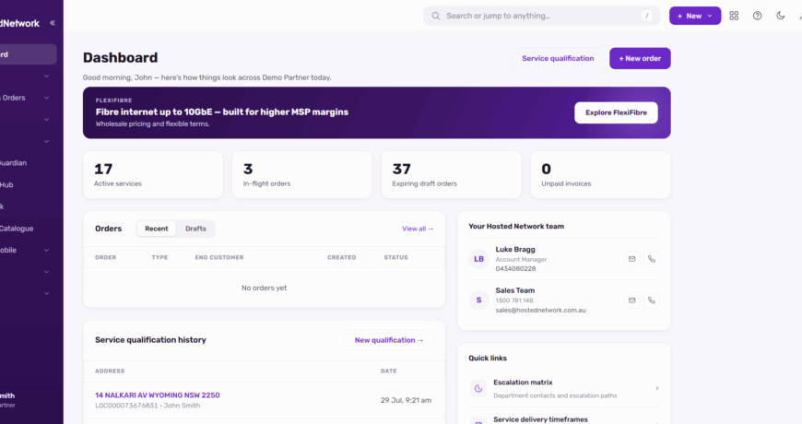802x424 pixels.
Task: Click the ORDER column header
Action: (x=106, y=257)
